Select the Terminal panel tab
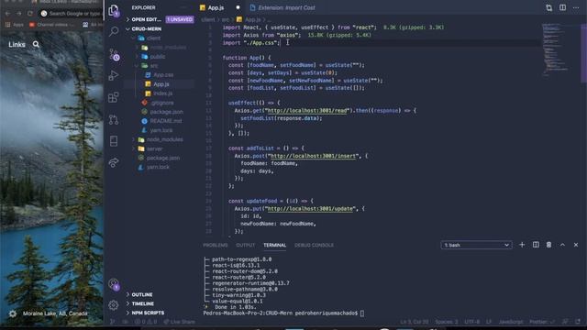The width and height of the screenshot is (587, 330). pos(274,245)
